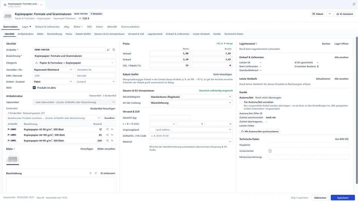Click the Zuordnen button
The image size is (358, 202).
click(109, 118)
